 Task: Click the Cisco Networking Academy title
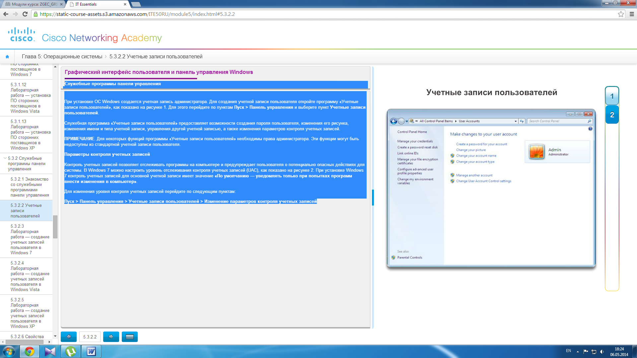point(102,38)
